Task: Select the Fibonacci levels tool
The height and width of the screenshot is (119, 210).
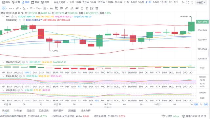Action: pos(31,8)
